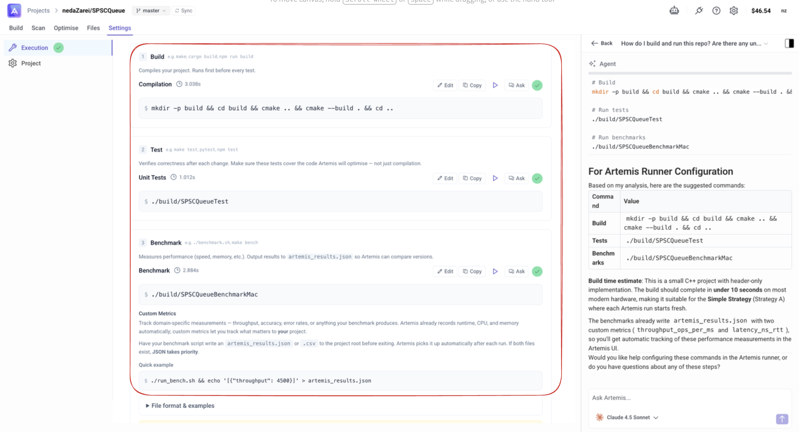The image size is (799, 432).
Task: Open the settings gear icon in header
Action: click(x=733, y=10)
